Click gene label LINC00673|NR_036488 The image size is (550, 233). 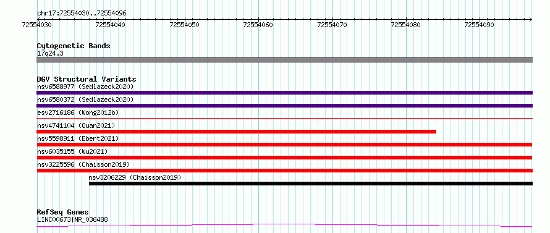72,220
